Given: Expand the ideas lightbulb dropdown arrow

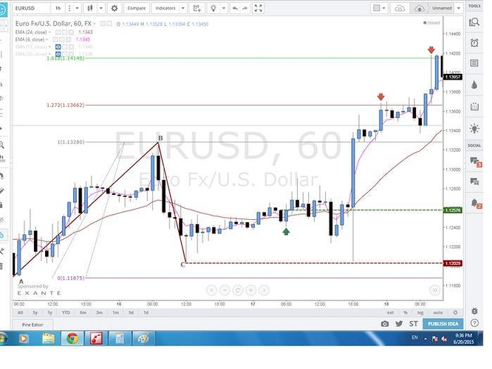Looking at the screenshot, I should point(224,8).
